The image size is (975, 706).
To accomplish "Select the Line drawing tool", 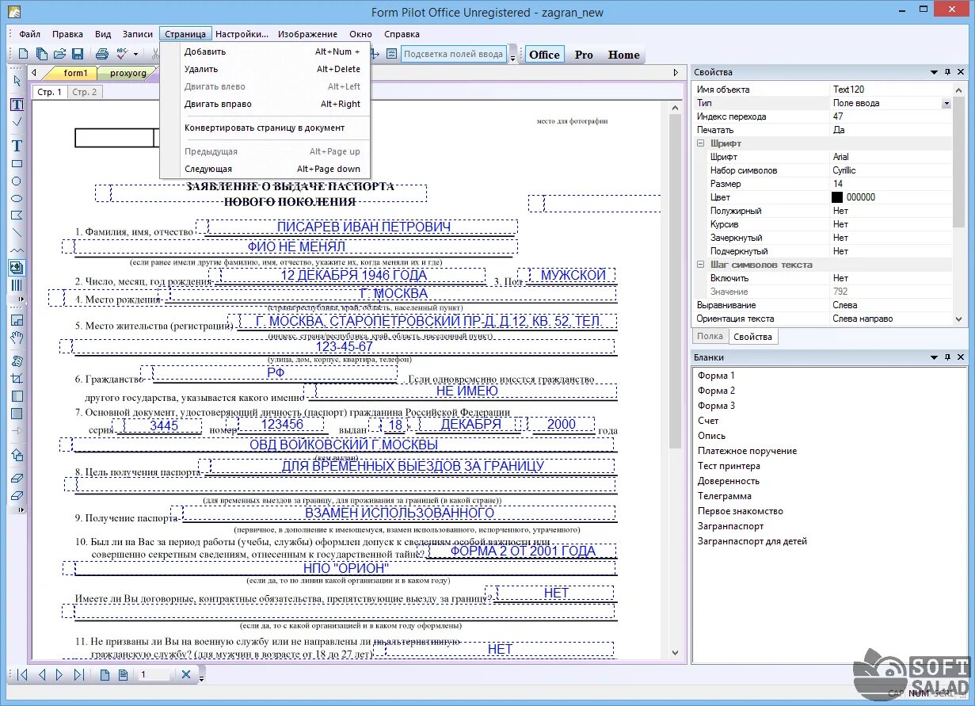I will [17, 233].
